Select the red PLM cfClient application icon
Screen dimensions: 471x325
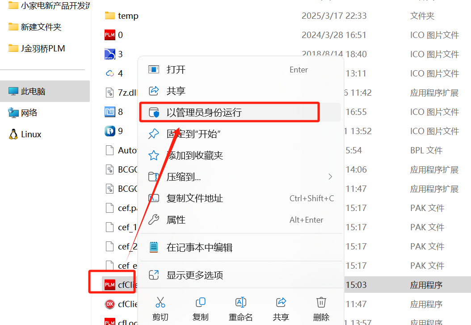click(109, 285)
